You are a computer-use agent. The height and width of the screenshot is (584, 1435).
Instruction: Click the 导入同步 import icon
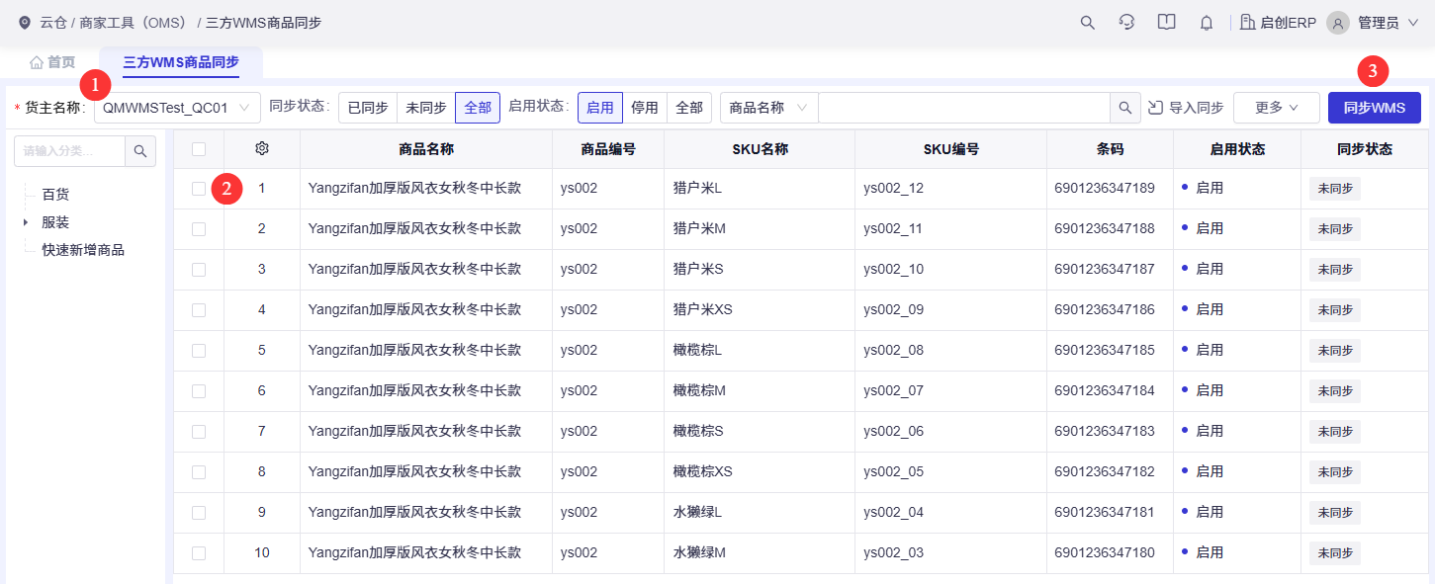click(1156, 108)
